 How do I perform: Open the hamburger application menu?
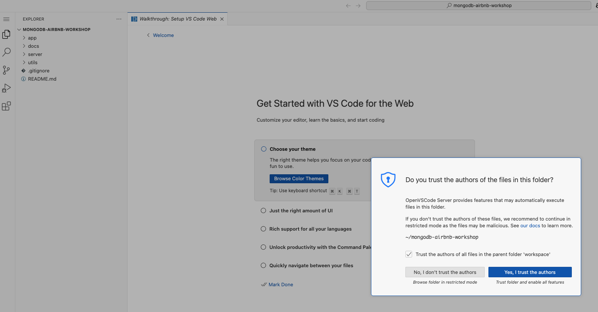click(6, 19)
